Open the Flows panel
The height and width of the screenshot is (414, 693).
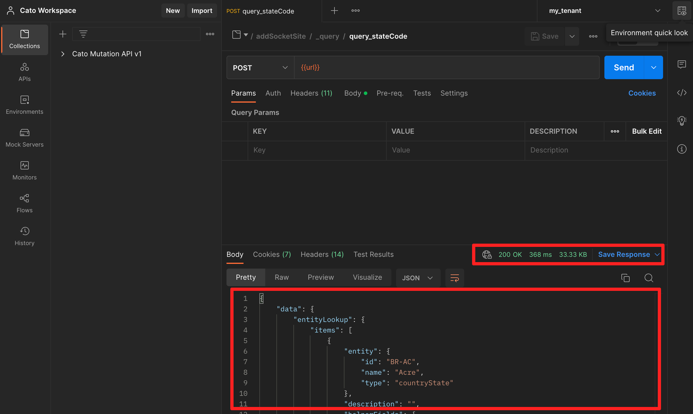(24, 203)
